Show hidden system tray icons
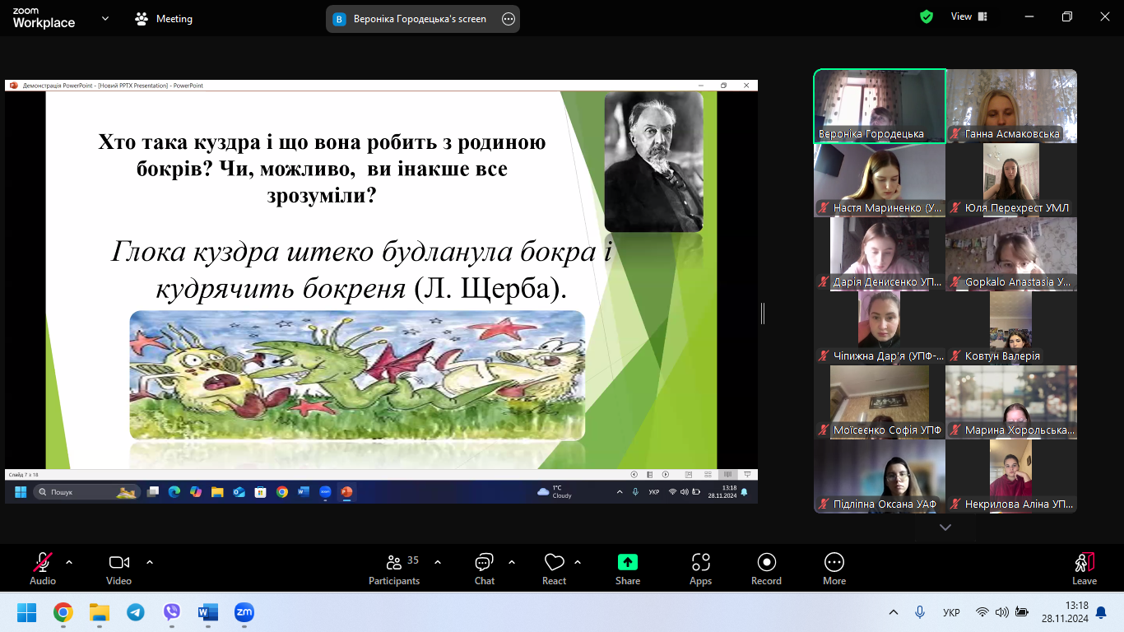This screenshot has width=1124, height=632. coord(894,613)
